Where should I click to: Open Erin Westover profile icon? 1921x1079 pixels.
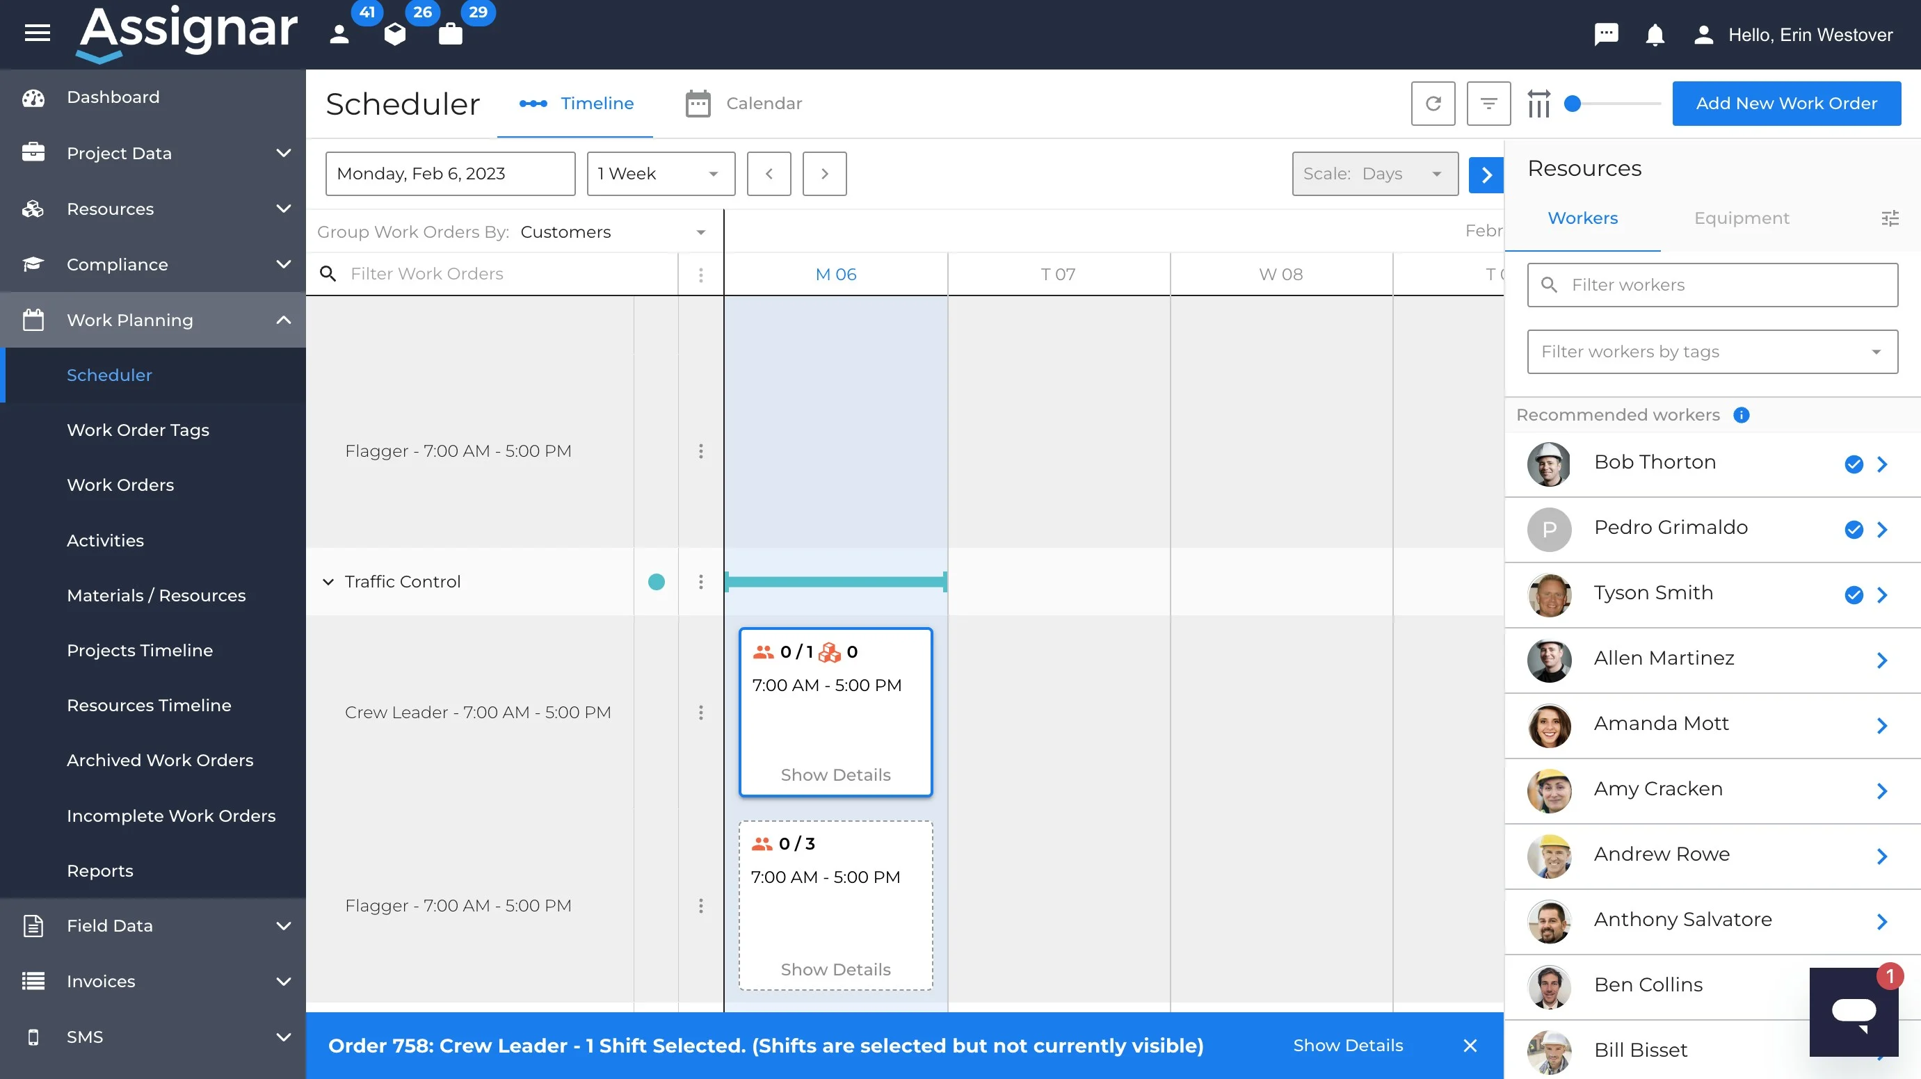pos(1703,35)
